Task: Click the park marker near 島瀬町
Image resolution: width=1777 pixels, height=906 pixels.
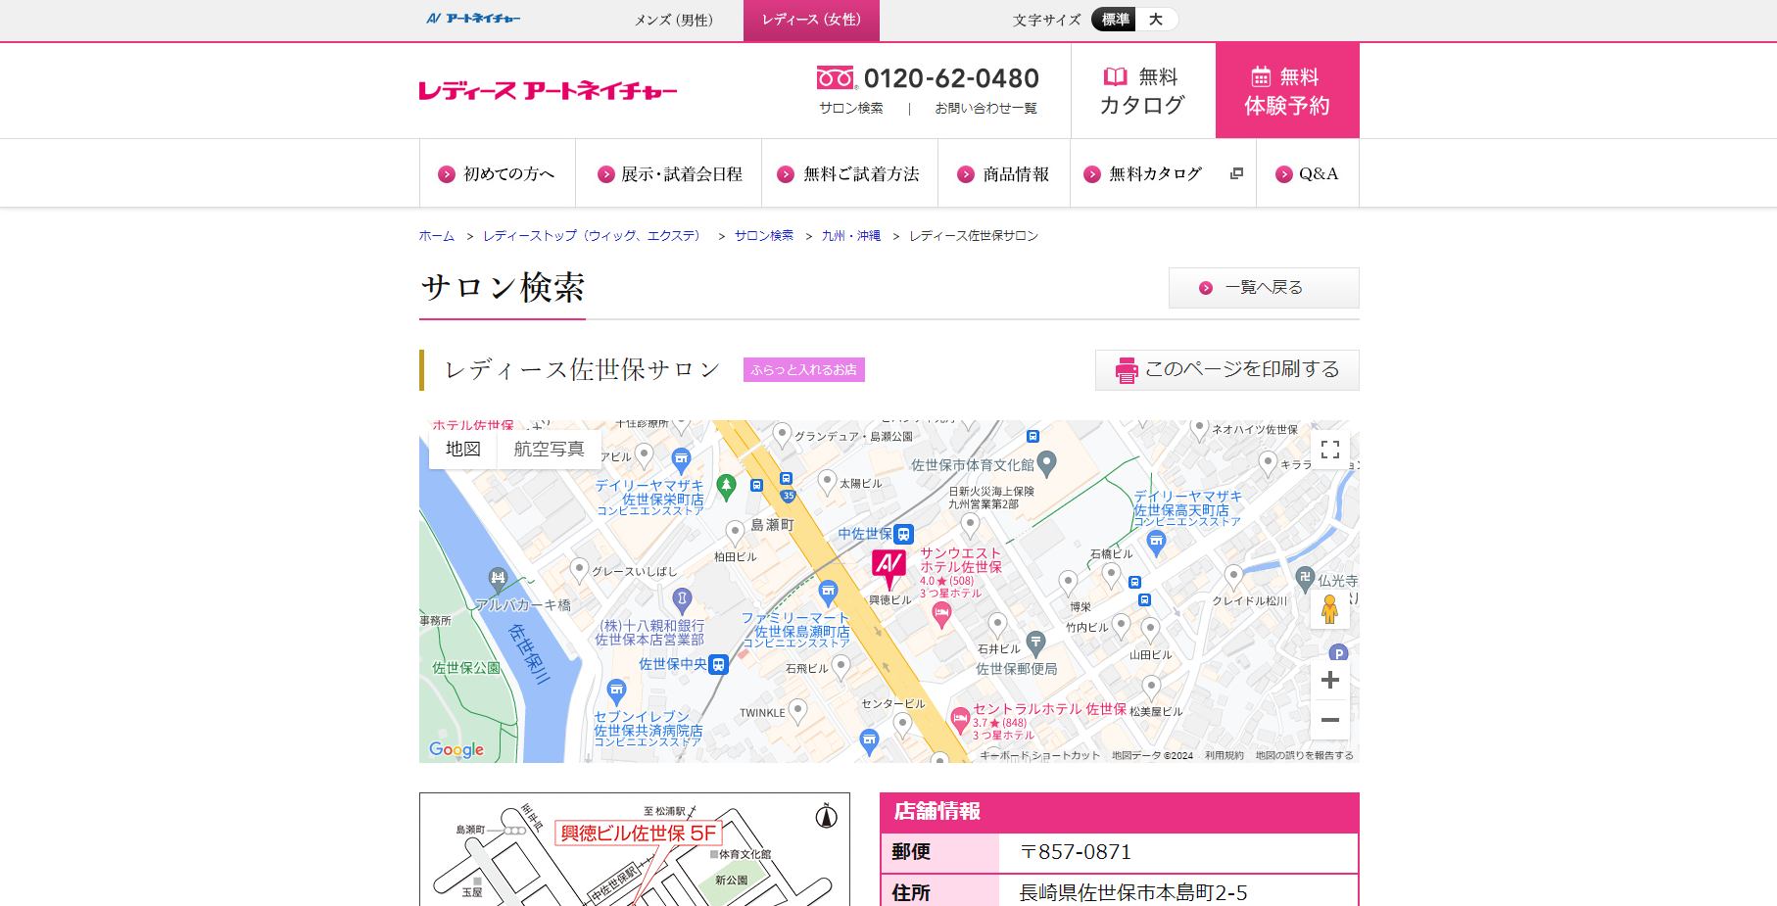Action: click(x=726, y=486)
